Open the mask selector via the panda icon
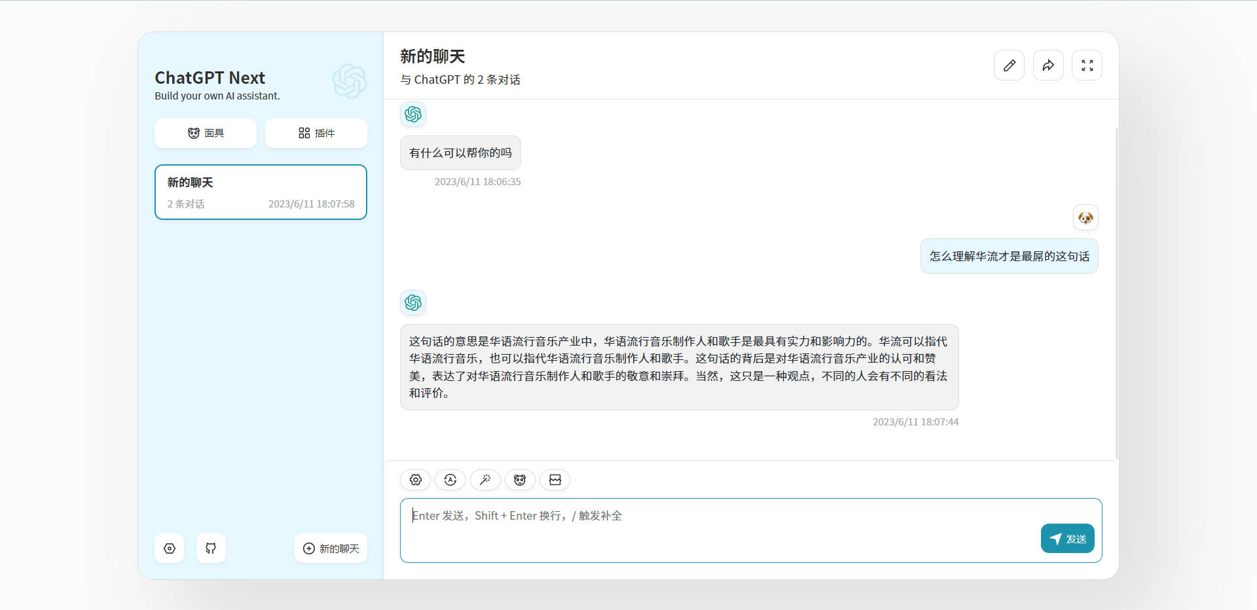The image size is (1257, 610). 520,480
